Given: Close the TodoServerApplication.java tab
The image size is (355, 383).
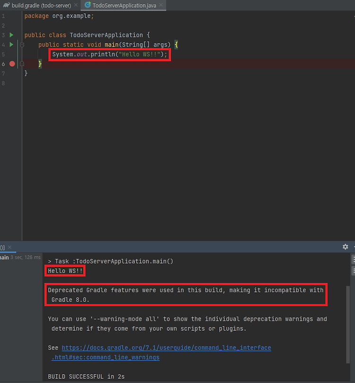Looking at the screenshot, I should [161, 5].
